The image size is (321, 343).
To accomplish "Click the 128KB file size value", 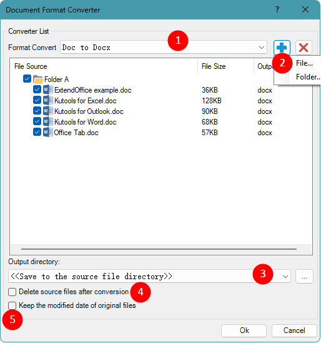I will click(212, 101).
